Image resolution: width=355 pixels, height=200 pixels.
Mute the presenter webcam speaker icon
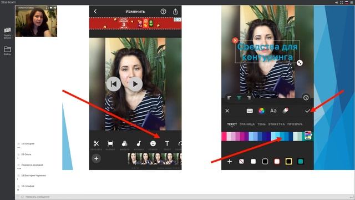pyautogui.click(x=54, y=8)
